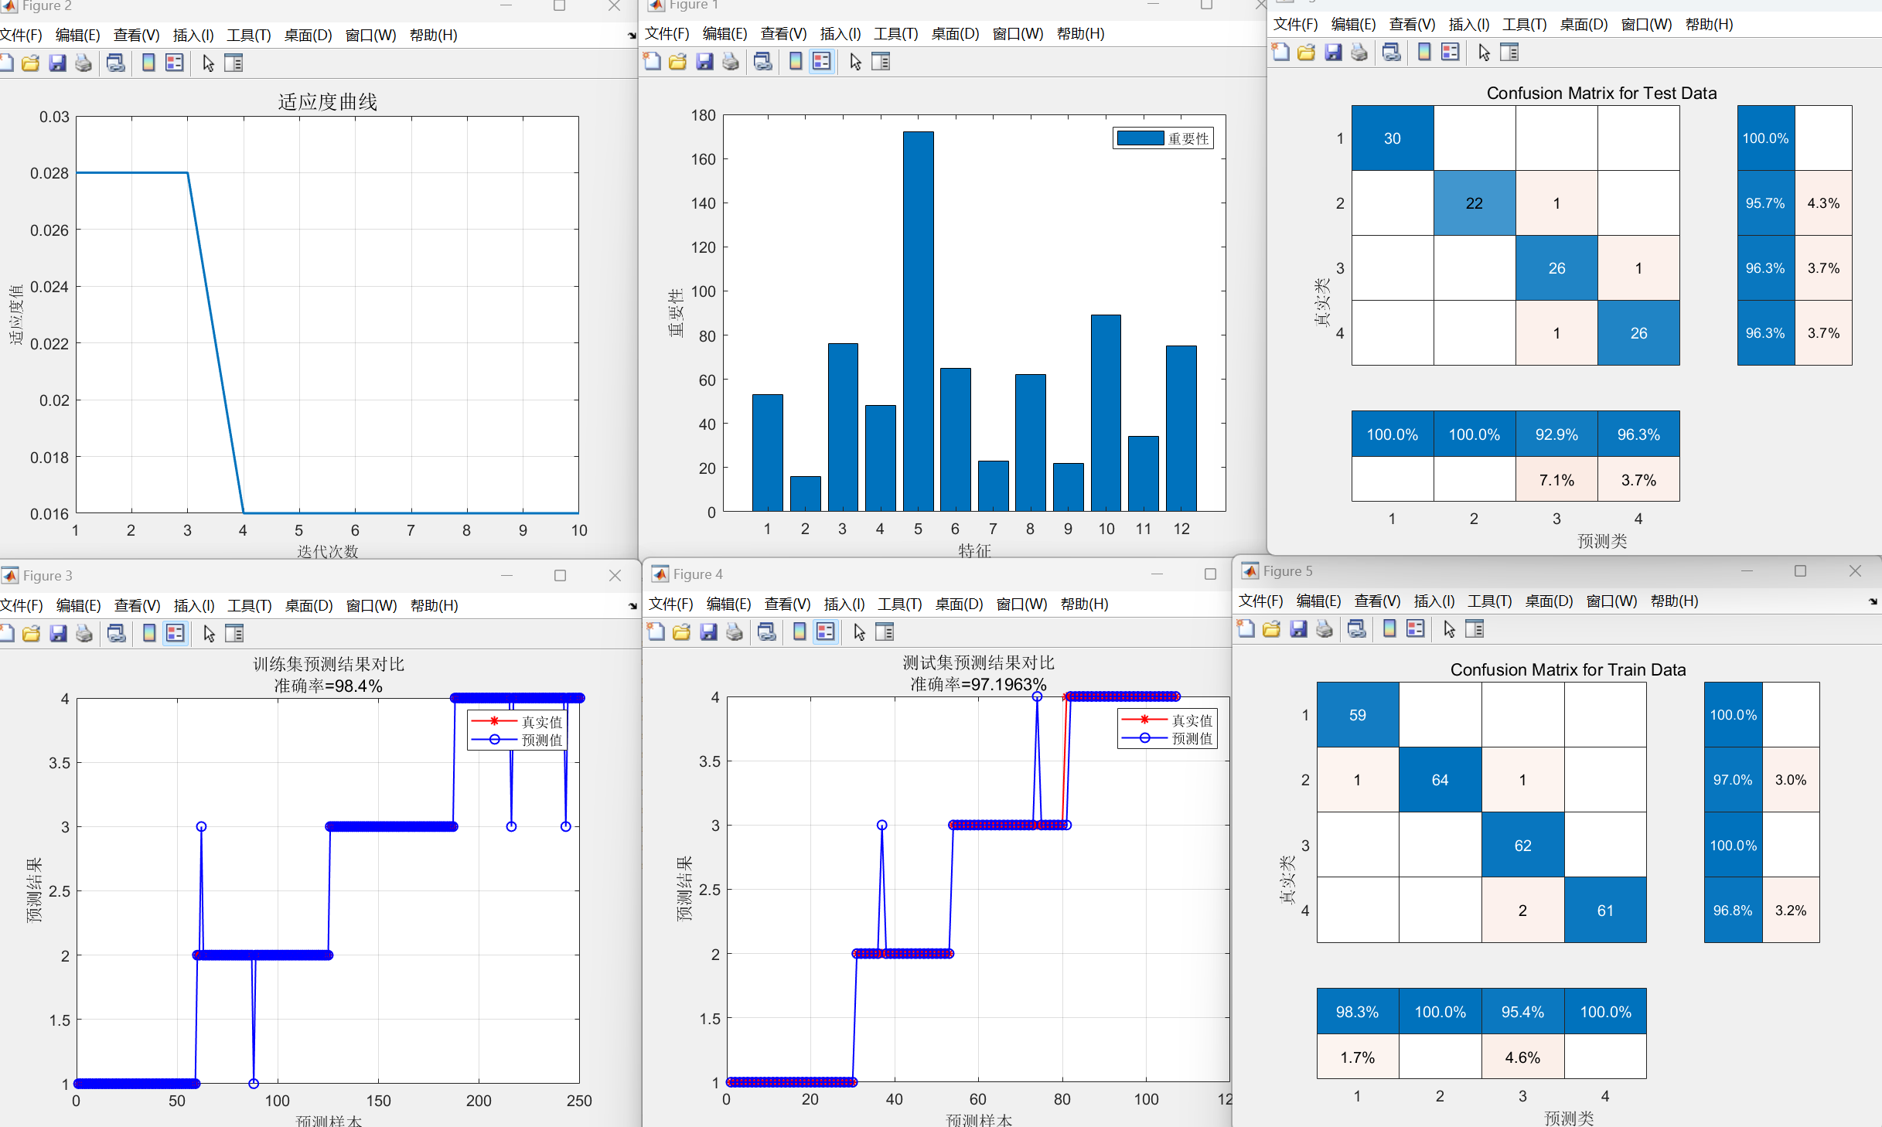Click the blue 重要性 legend swatch
This screenshot has height=1127, width=1882.
click(x=1140, y=138)
